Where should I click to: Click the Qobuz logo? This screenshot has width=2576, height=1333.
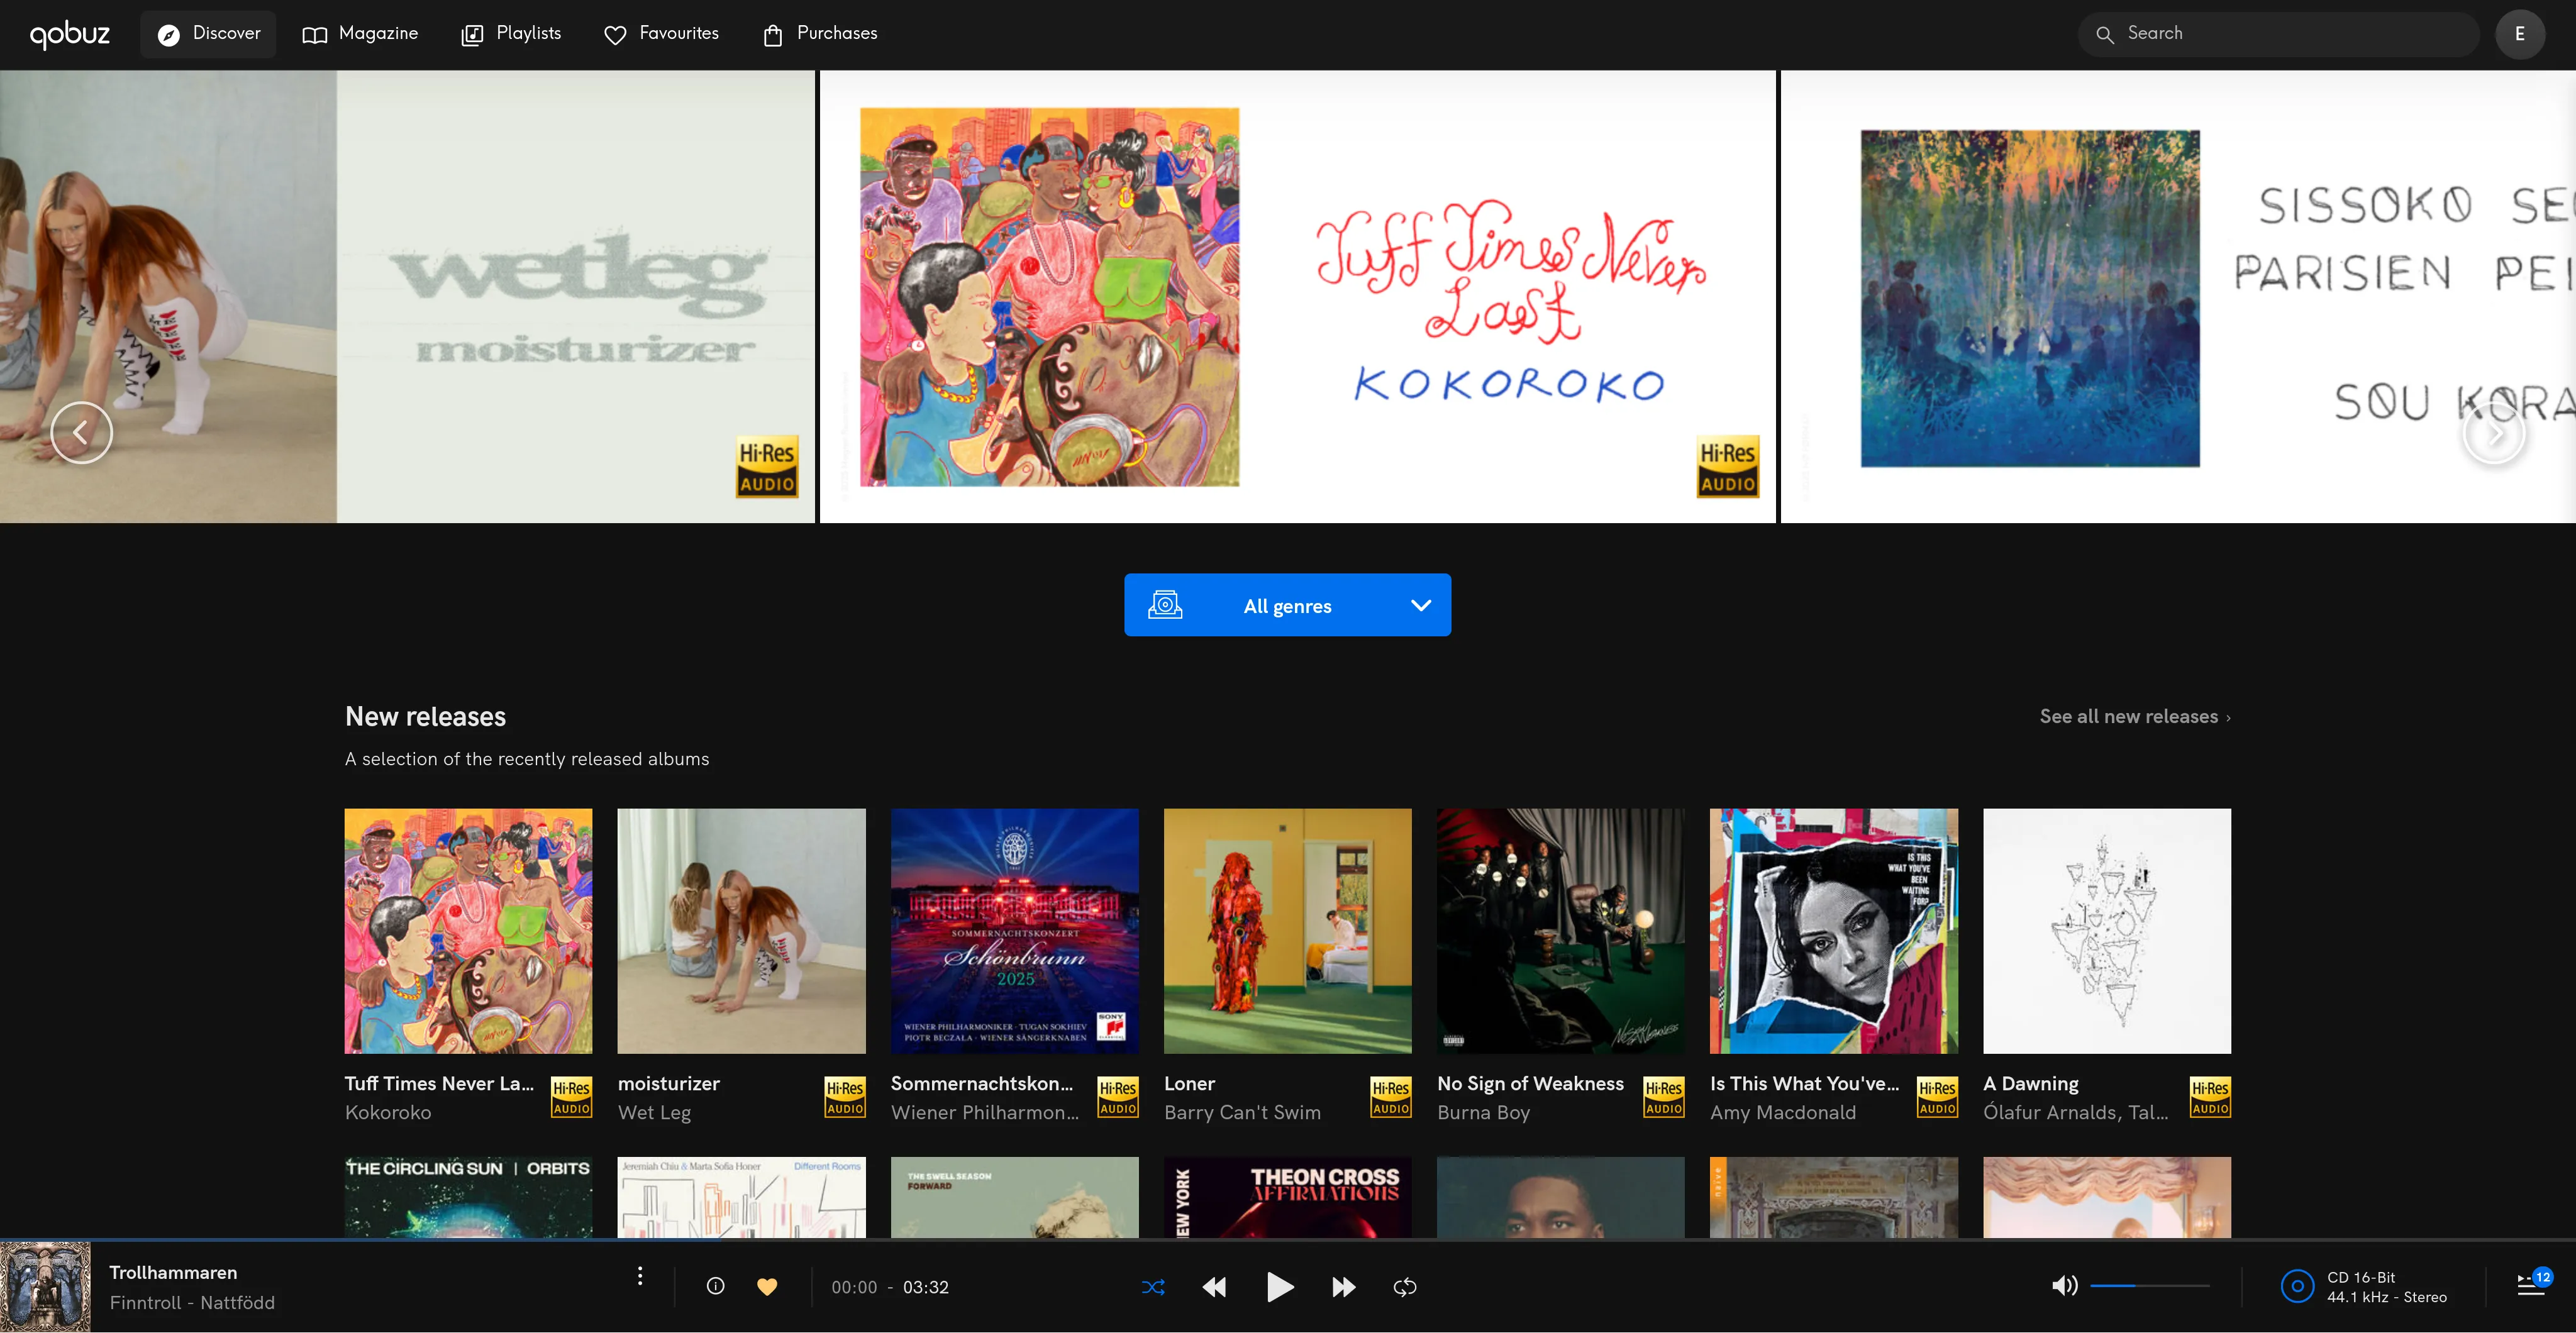click(x=69, y=34)
